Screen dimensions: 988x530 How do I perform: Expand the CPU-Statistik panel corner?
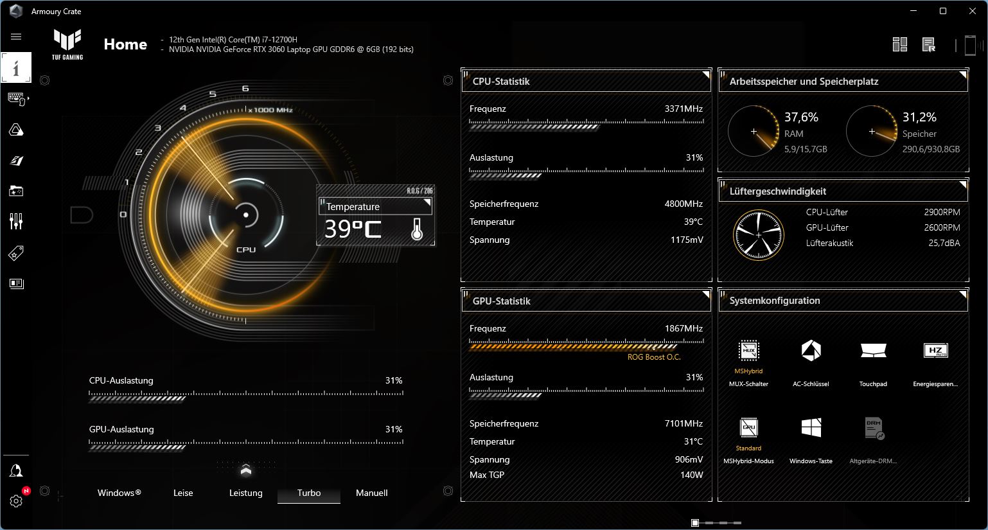tap(705, 75)
